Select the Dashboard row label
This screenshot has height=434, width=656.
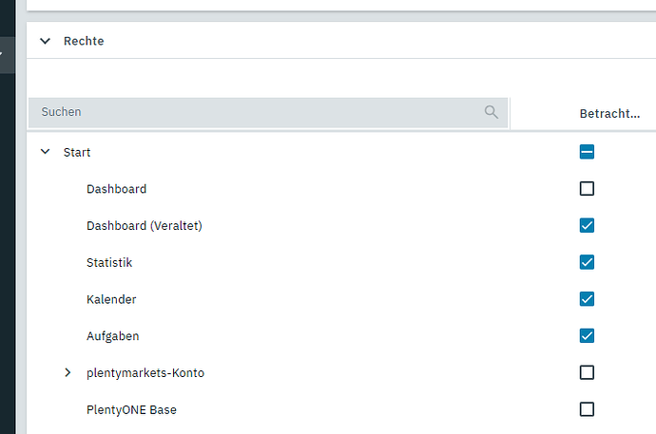pyautogui.click(x=116, y=189)
